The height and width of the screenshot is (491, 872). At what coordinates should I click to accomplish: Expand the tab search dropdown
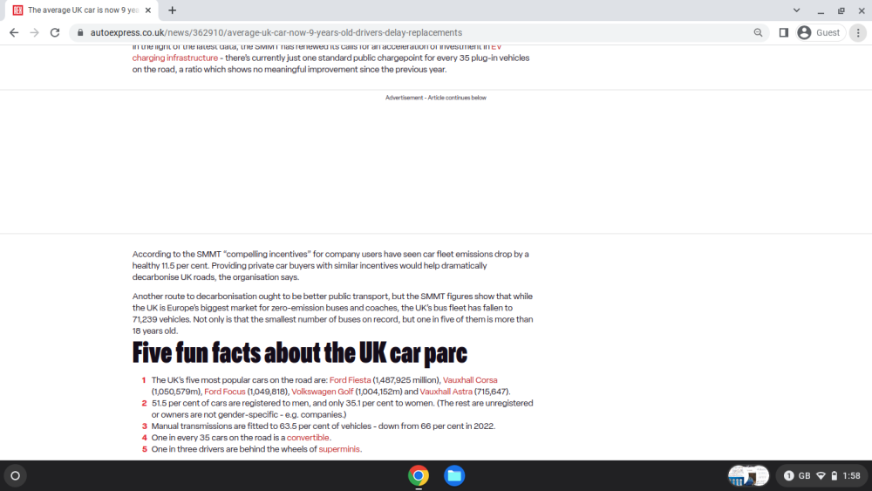pyautogui.click(x=796, y=10)
